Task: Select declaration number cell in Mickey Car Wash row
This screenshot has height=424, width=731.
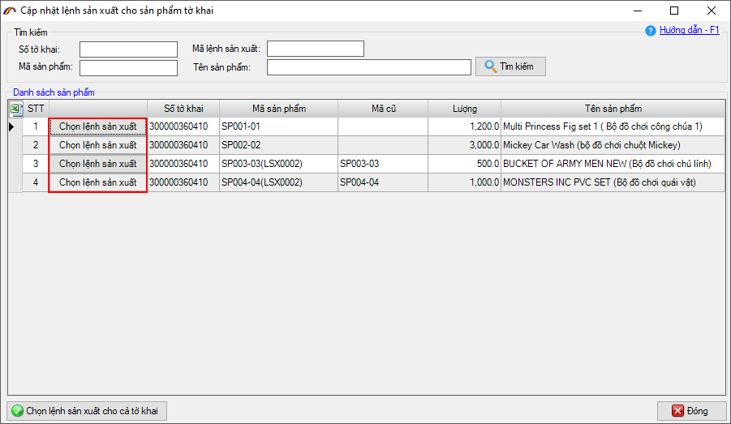Action: (x=183, y=145)
